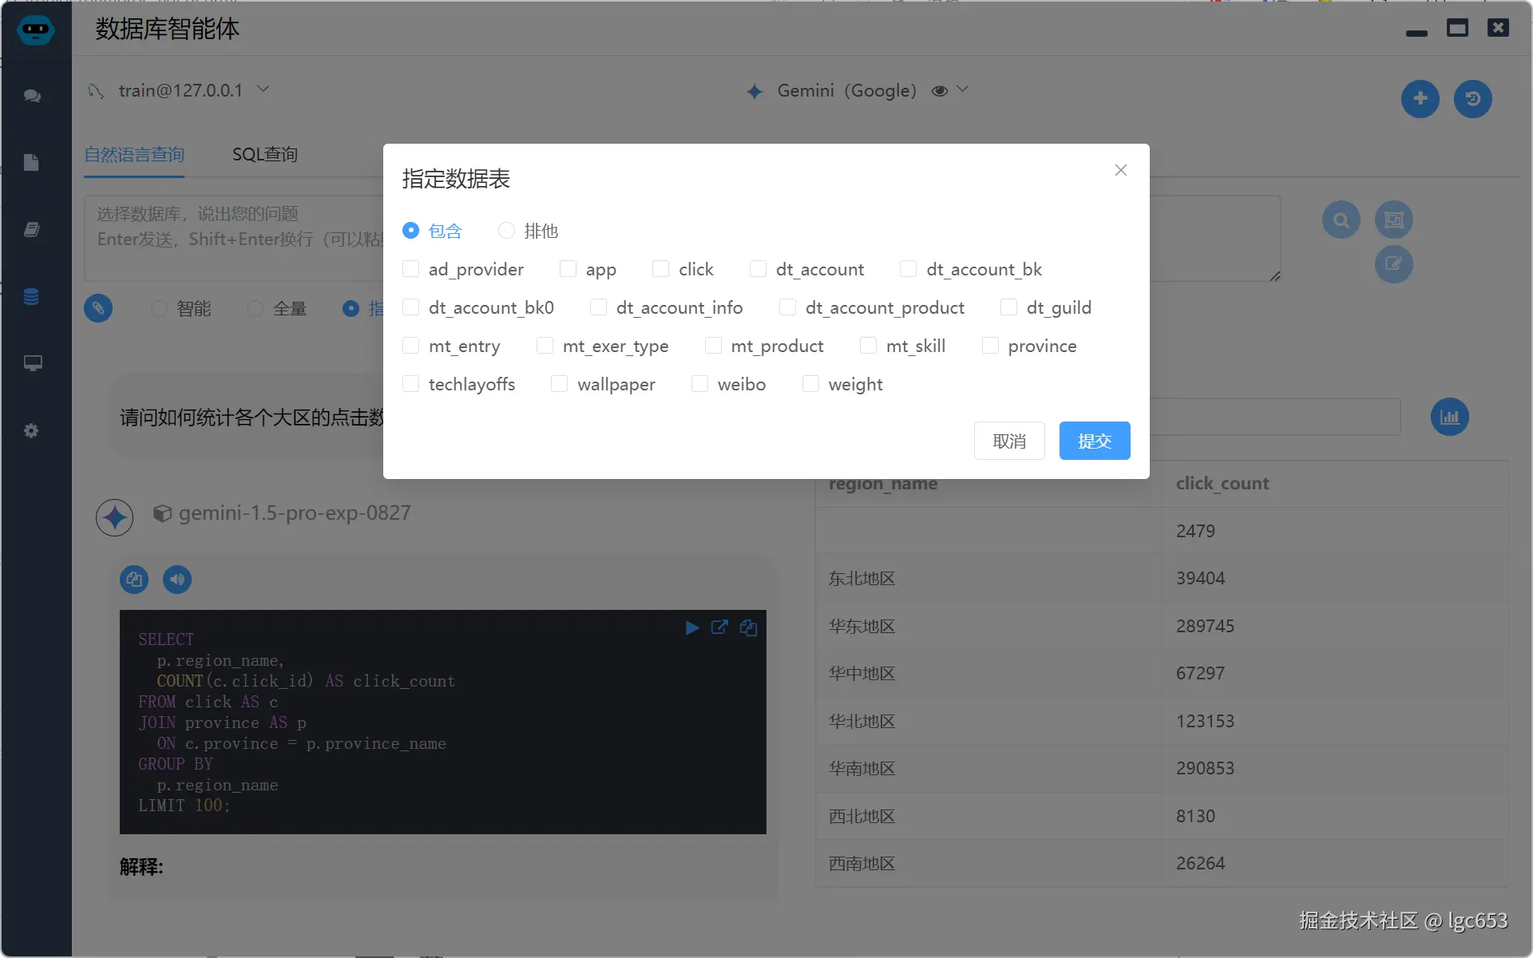Copy the generated SQL code
The height and width of the screenshot is (958, 1533).
749,627
